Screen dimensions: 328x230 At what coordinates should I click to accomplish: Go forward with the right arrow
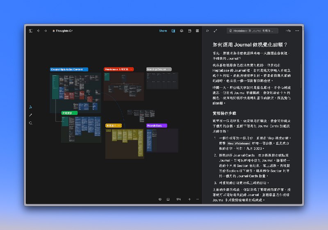46,31
